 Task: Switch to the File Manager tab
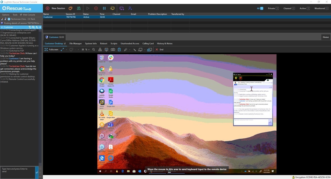pyautogui.click(x=76, y=43)
